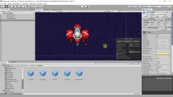The image size is (173, 97).
Task: Select the P_Confetti prefab
Action: click(x=31, y=75)
